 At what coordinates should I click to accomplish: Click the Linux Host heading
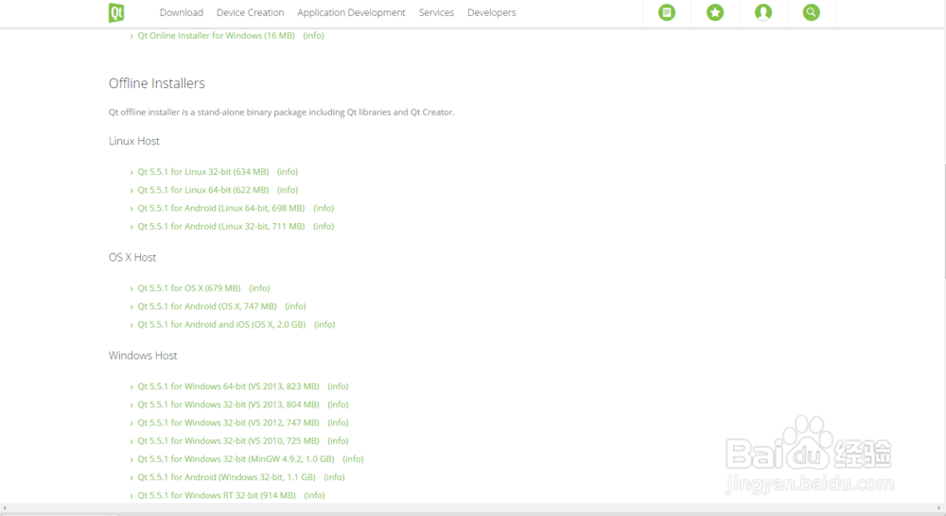134,141
